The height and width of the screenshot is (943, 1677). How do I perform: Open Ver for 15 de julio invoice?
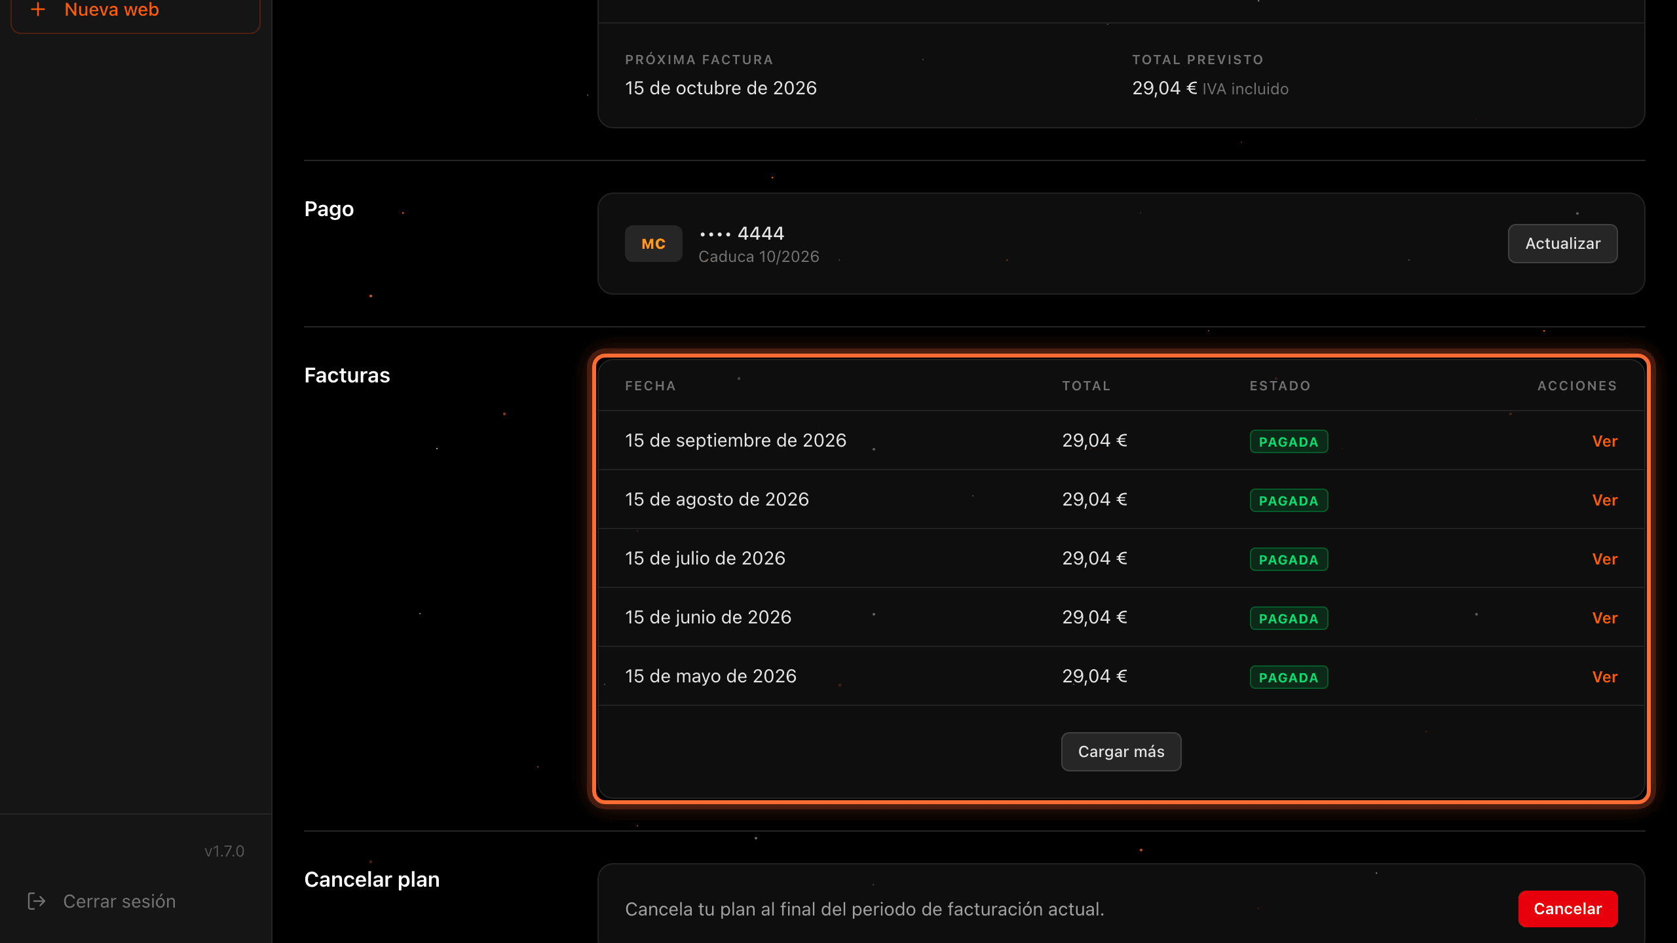(1604, 559)
